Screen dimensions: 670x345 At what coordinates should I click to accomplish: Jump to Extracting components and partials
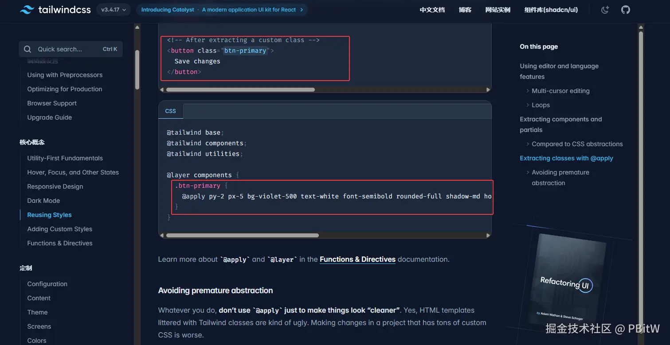561,124
